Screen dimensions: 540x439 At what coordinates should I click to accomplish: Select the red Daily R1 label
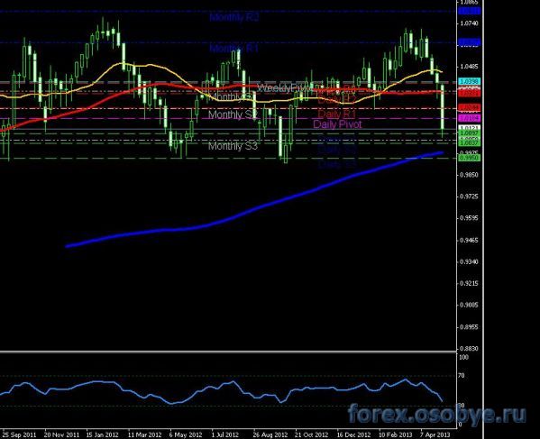click(x=336, y=114)
